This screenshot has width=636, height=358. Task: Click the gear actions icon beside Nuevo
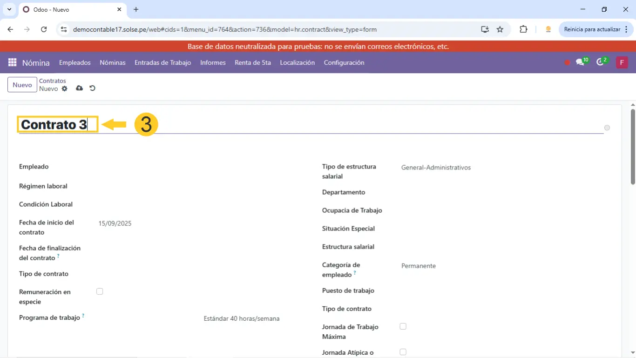[x=65, y=88]
